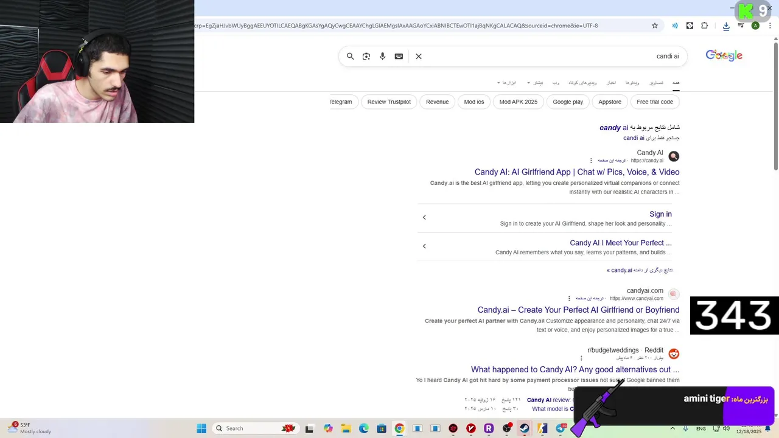Open the بیشتر more dropdown

(535, 83)
